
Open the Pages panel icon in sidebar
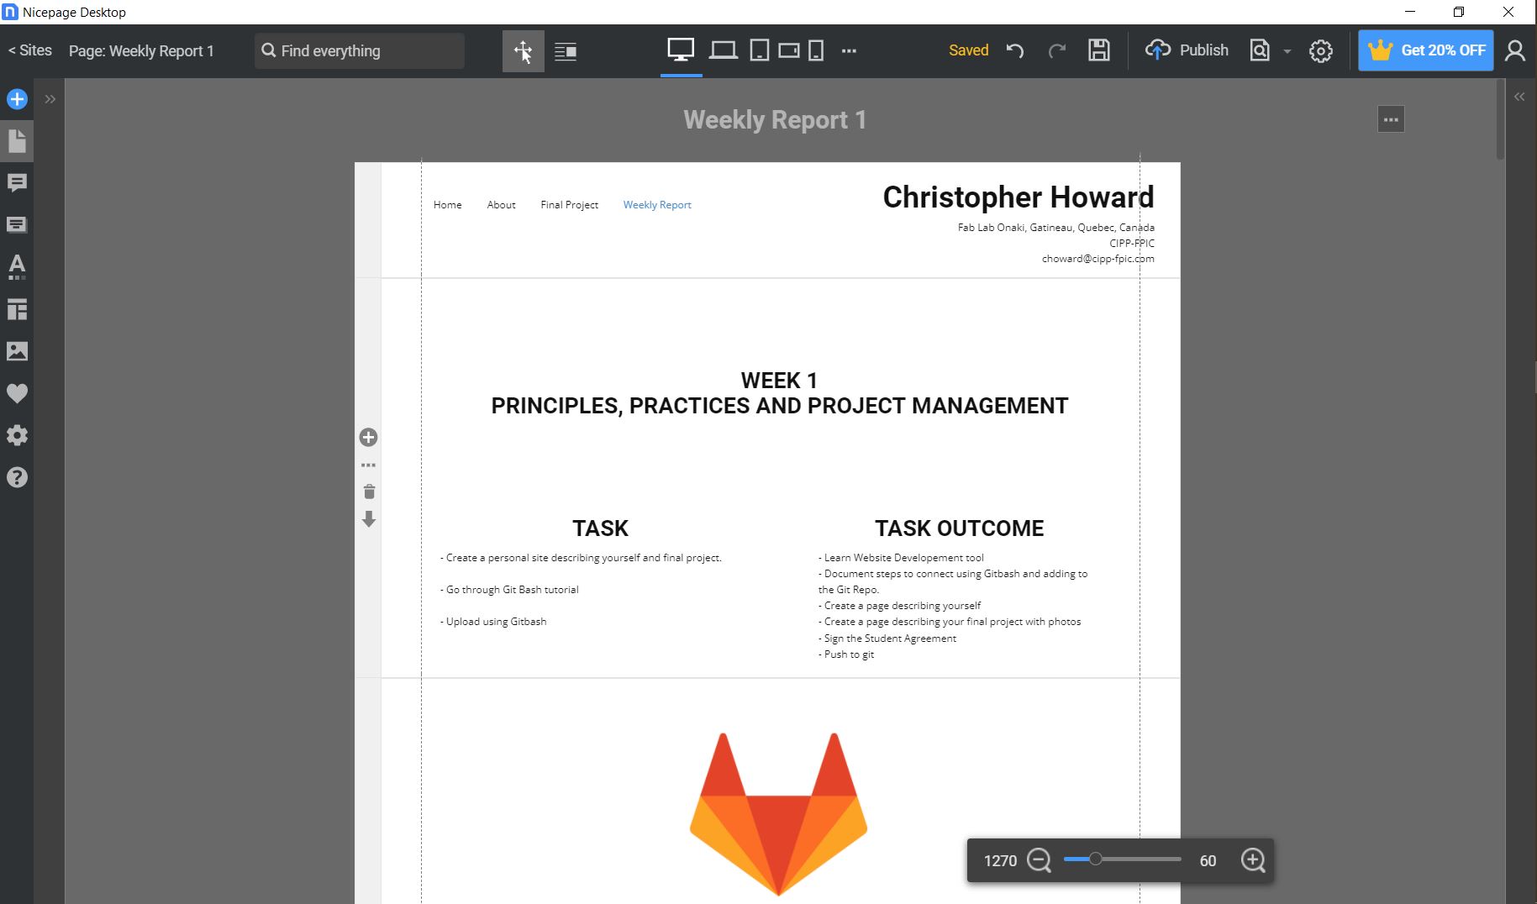[17, 140]
